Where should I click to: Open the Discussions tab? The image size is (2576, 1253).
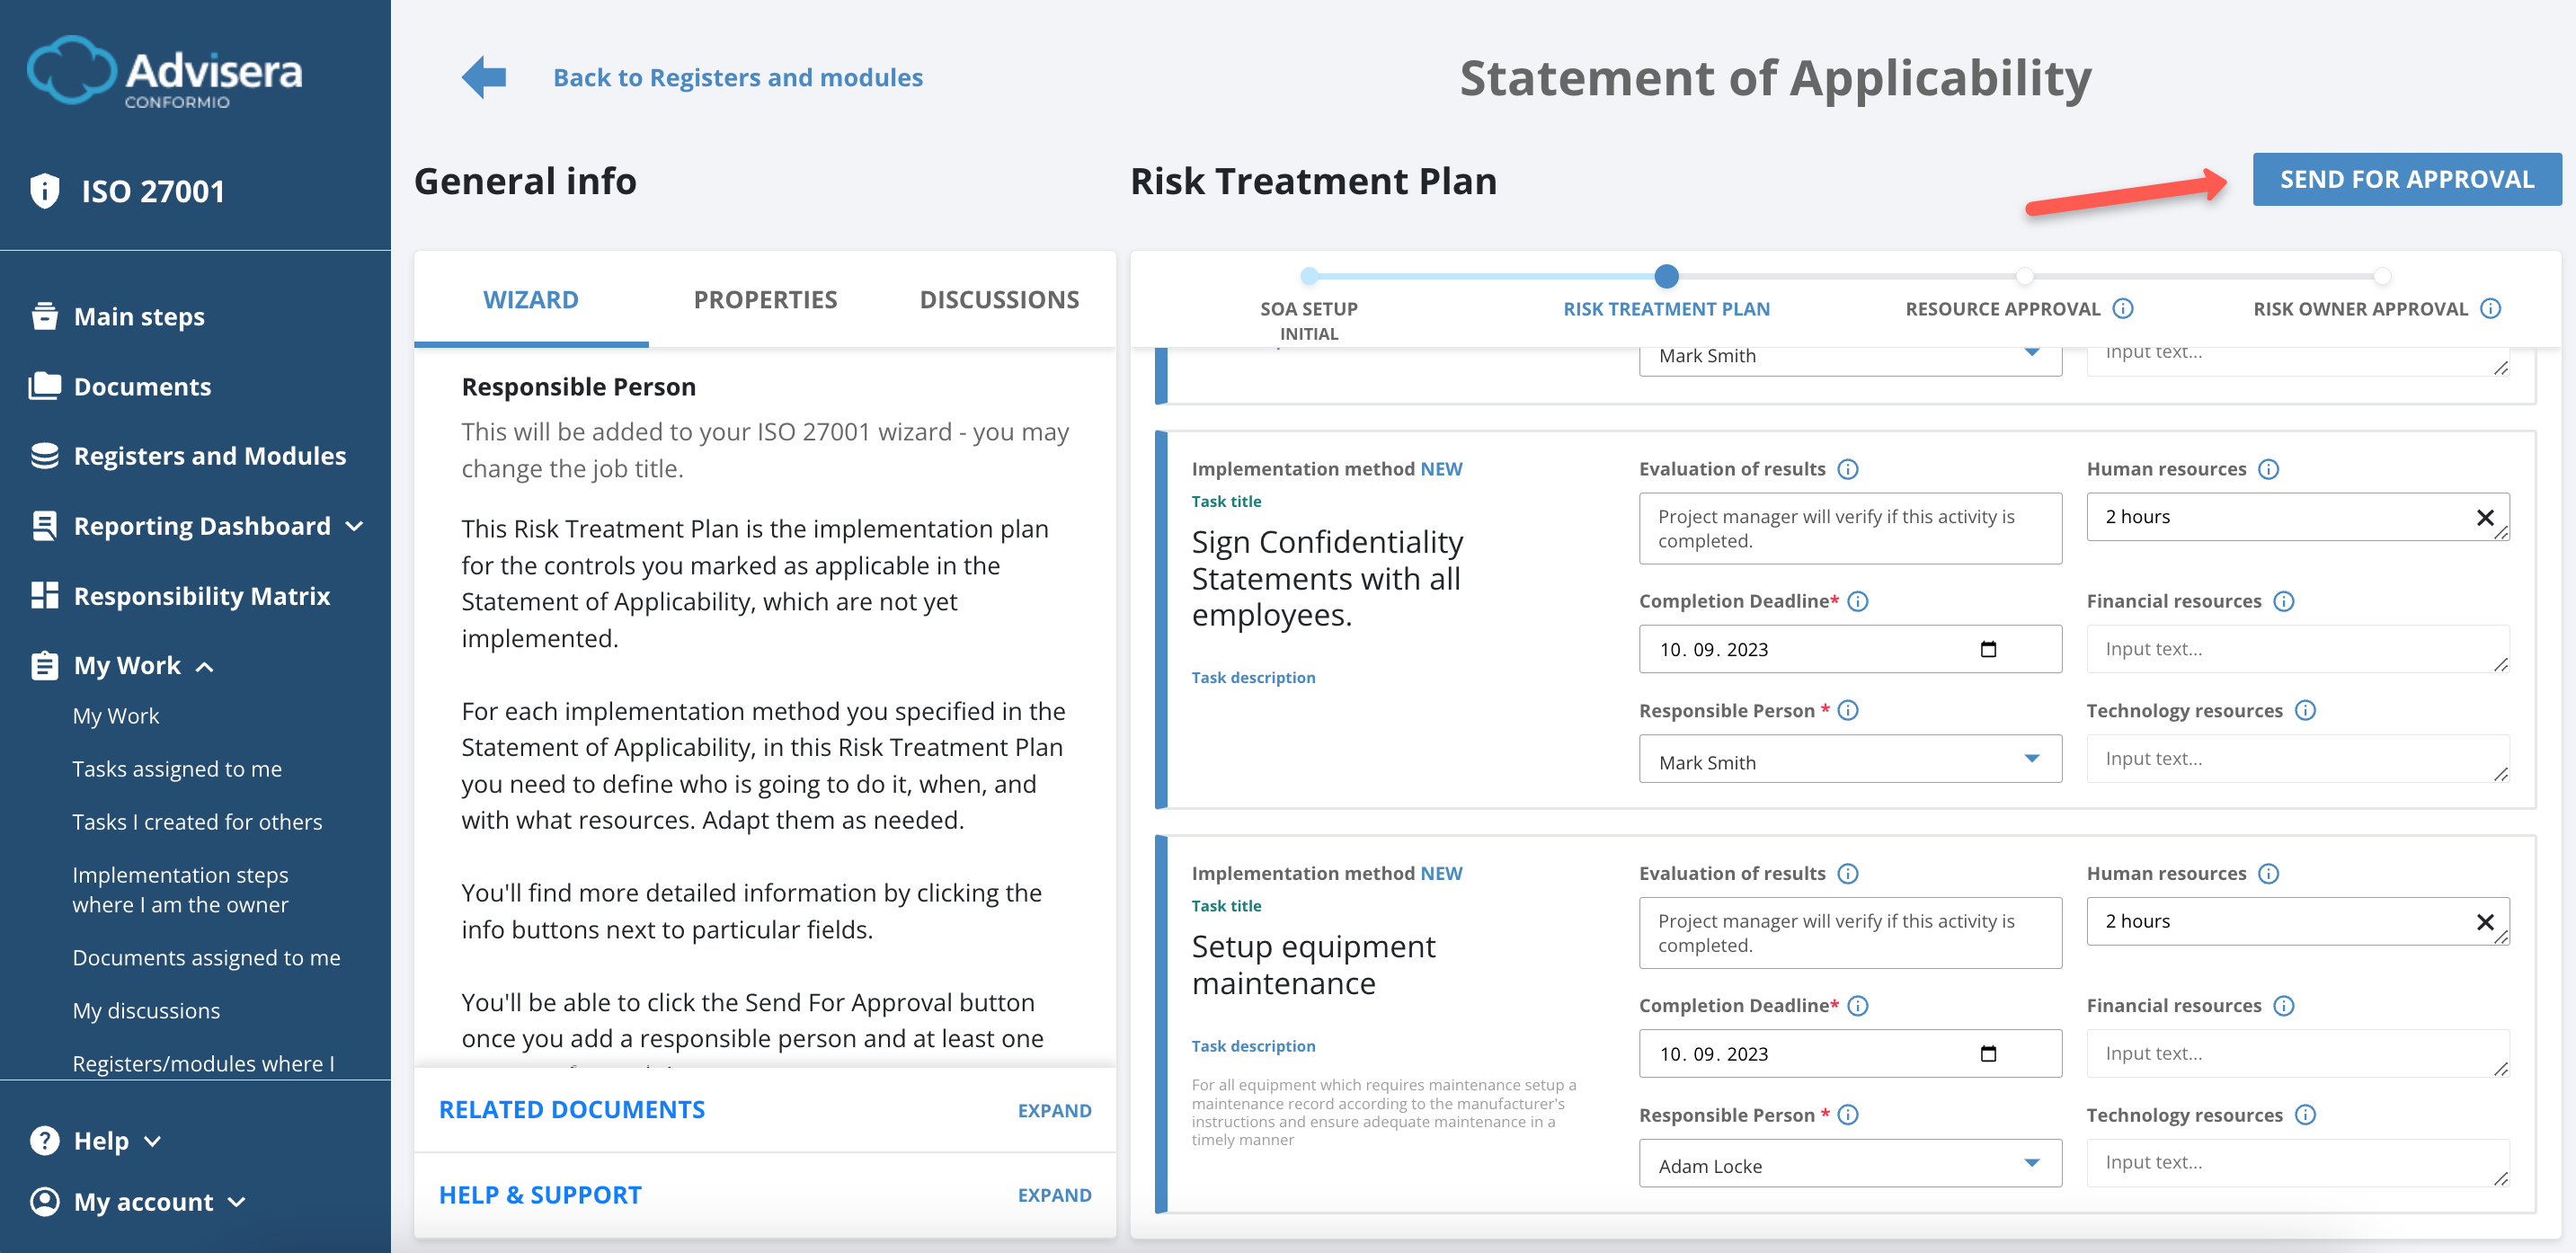point(999,299)
